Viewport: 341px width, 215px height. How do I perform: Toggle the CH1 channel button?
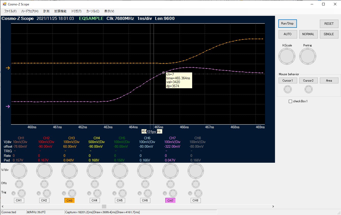[19, 200]
